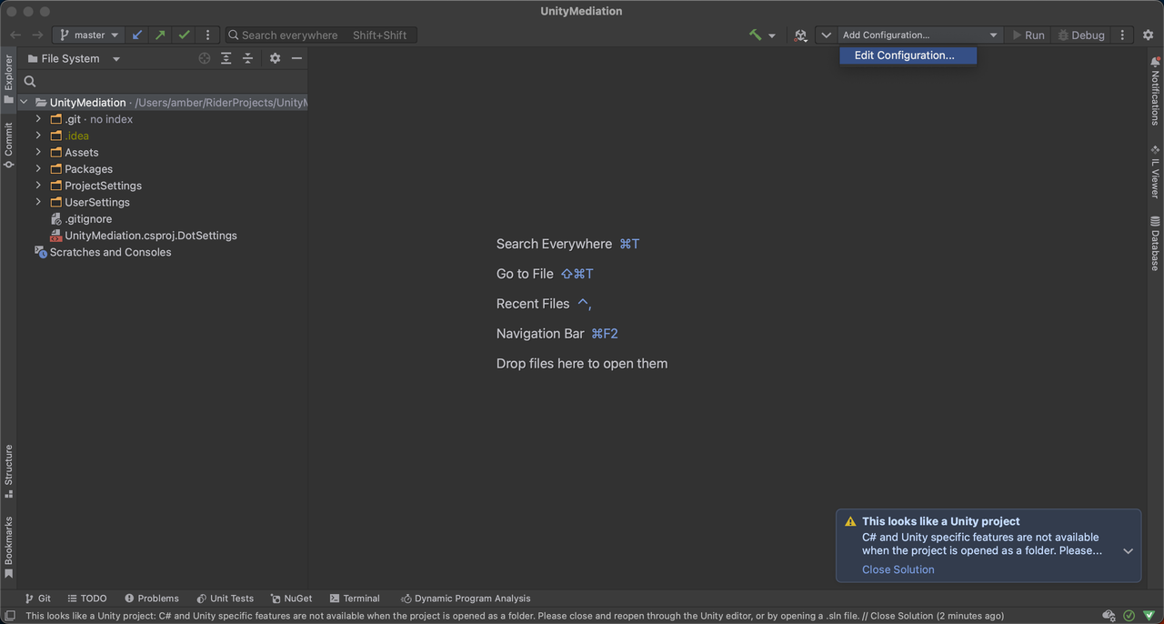Viewport: 1164px width, 624px height.
Task: Open the Structure tool window
Action: (x=8, y=471)
